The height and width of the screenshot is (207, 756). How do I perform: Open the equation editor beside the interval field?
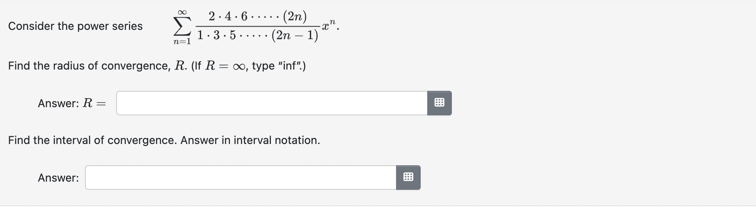tap(408, 178)
